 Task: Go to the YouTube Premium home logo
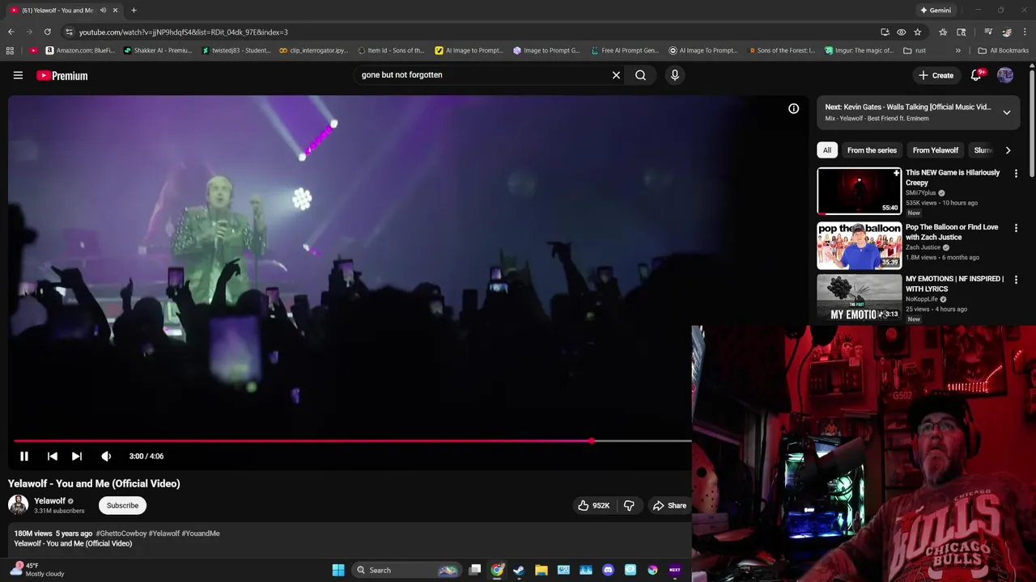pyautogui.click(x=62, y=75)
